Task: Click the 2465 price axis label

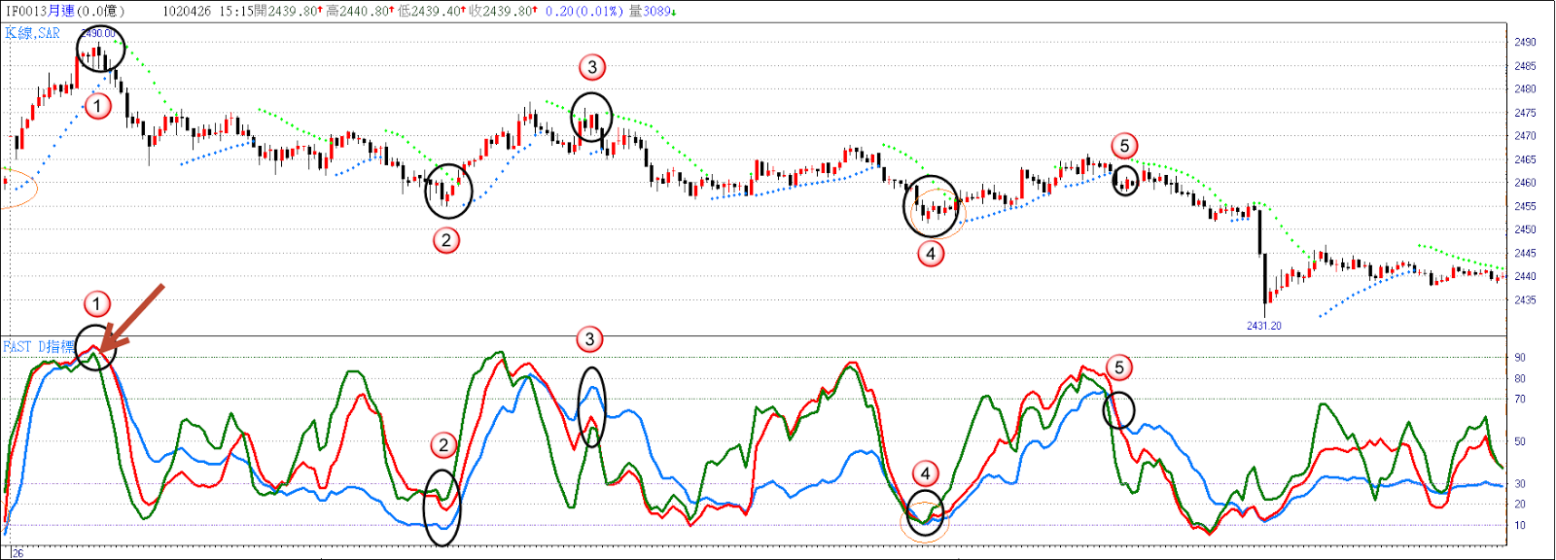Action: tap(1525, 159)
